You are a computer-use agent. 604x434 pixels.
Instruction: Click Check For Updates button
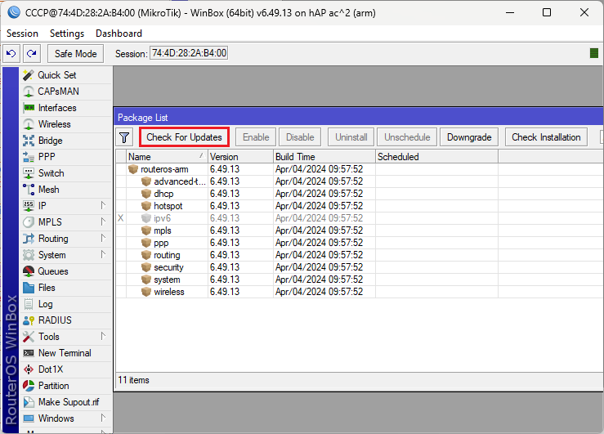[184, 137]
